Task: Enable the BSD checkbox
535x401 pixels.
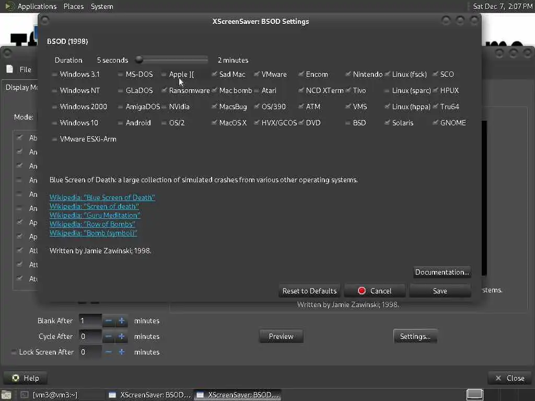Action: [x=347, y=123]
